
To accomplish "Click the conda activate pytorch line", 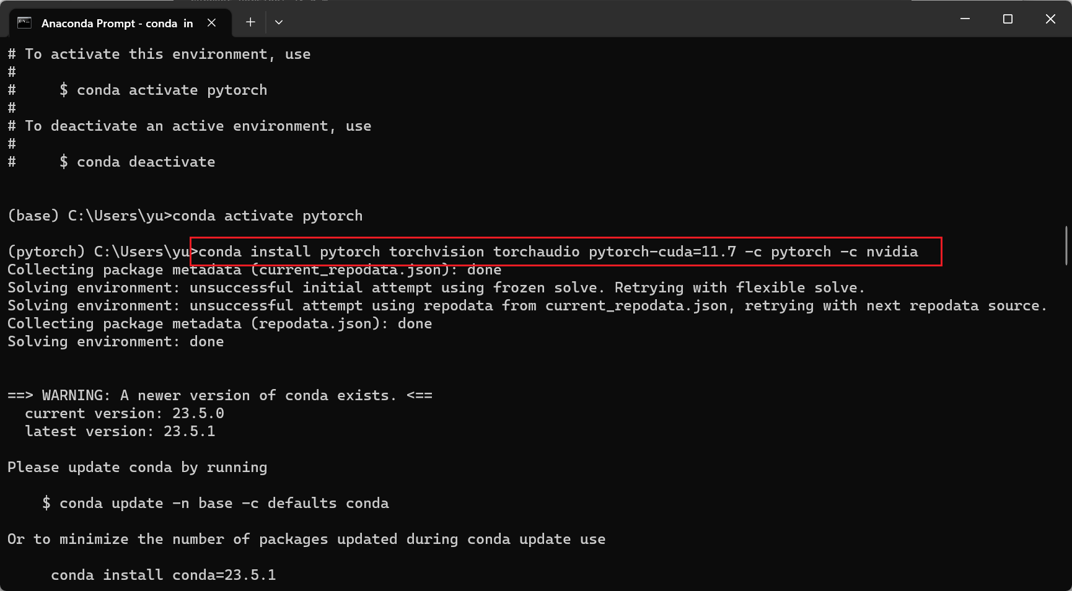I will [266, 216].
